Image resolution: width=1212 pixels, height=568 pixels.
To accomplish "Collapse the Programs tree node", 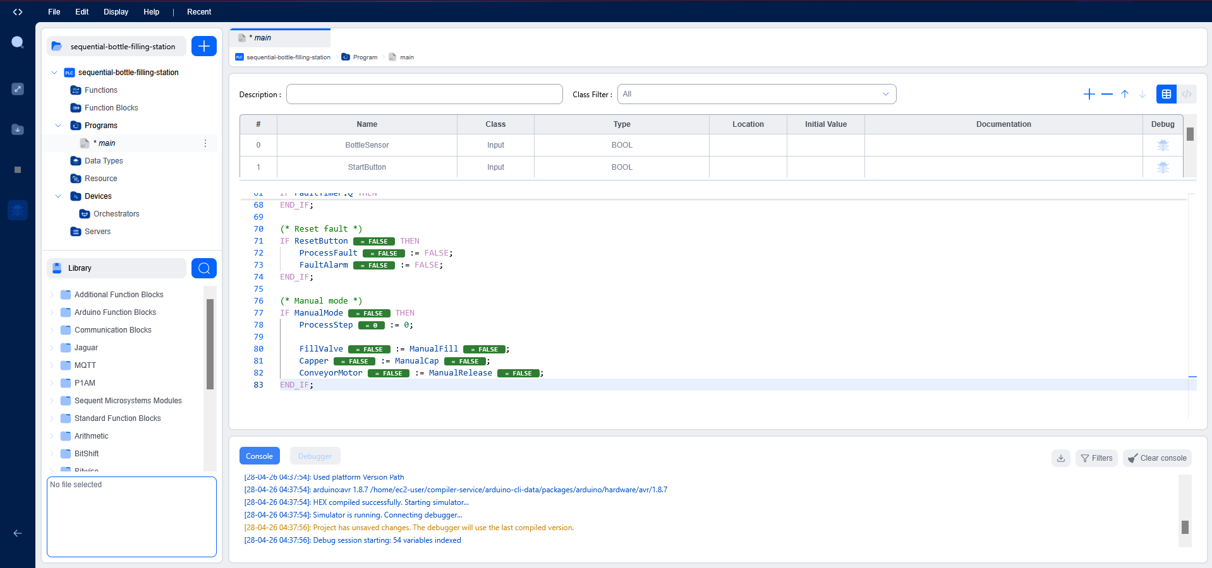I will 58,126.
